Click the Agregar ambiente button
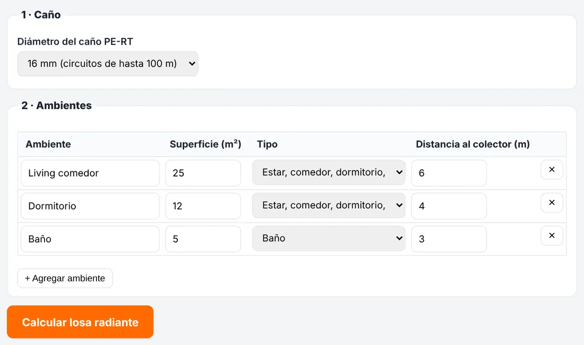 pos(65,278)
